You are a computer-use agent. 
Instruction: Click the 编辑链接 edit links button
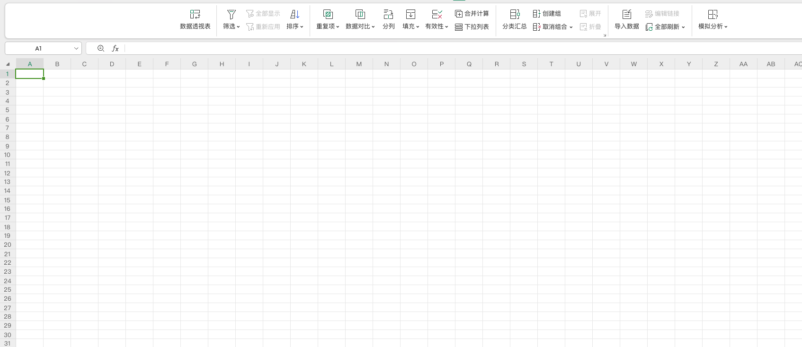tap(662, 14)
